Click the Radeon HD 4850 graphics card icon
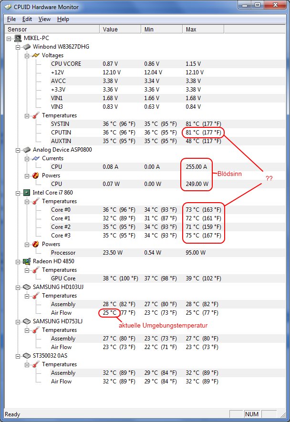The width and height of the screenshot is (290, 422). click(27, 261)
